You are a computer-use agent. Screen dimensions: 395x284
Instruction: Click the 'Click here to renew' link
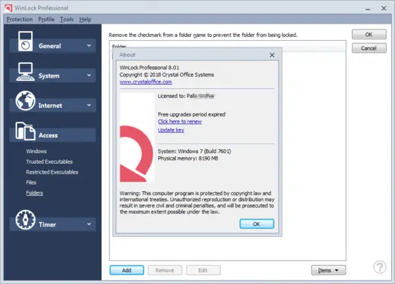(x=180, y=122)
